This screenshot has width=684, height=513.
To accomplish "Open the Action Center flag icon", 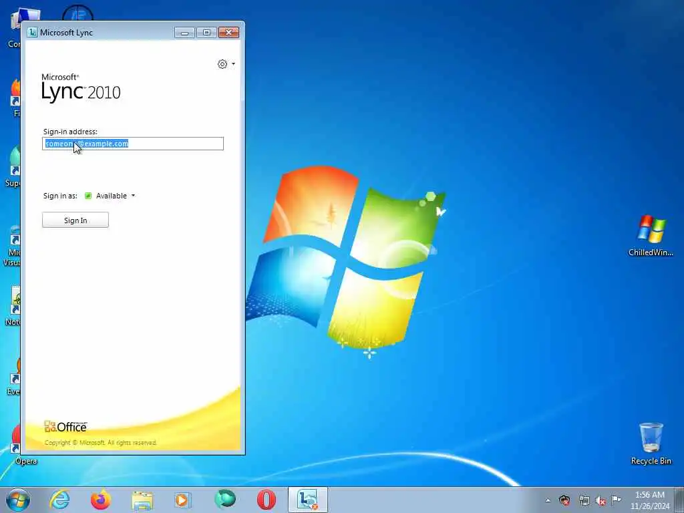I will click(616, 500).
